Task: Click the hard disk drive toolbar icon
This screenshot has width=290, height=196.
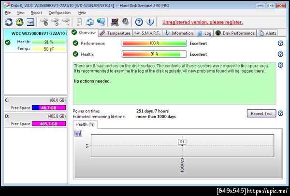Action: point(30,22)
